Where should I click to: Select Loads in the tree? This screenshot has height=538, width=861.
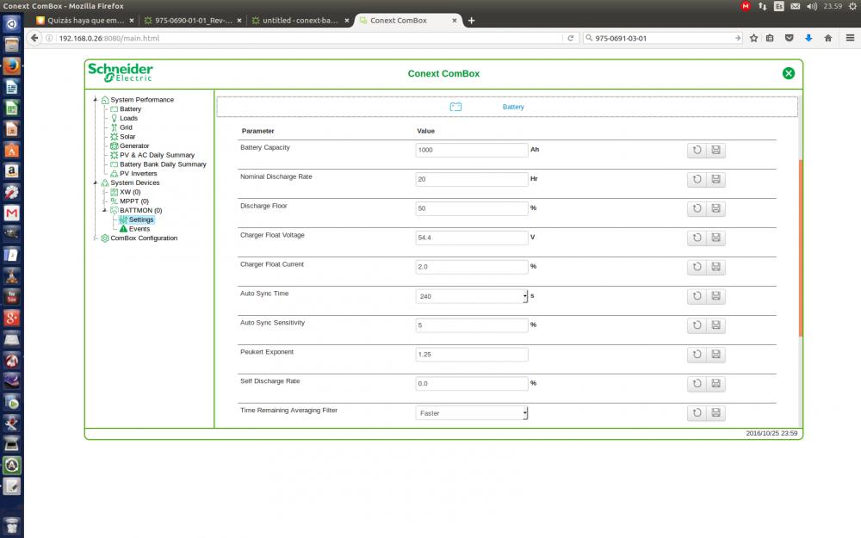coord(128,118)
